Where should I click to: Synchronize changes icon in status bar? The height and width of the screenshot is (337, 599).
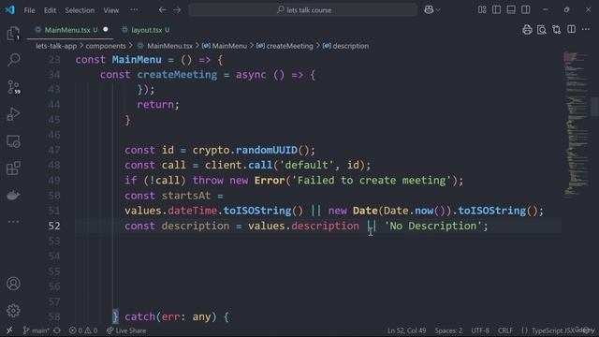[x=57, y=330]
